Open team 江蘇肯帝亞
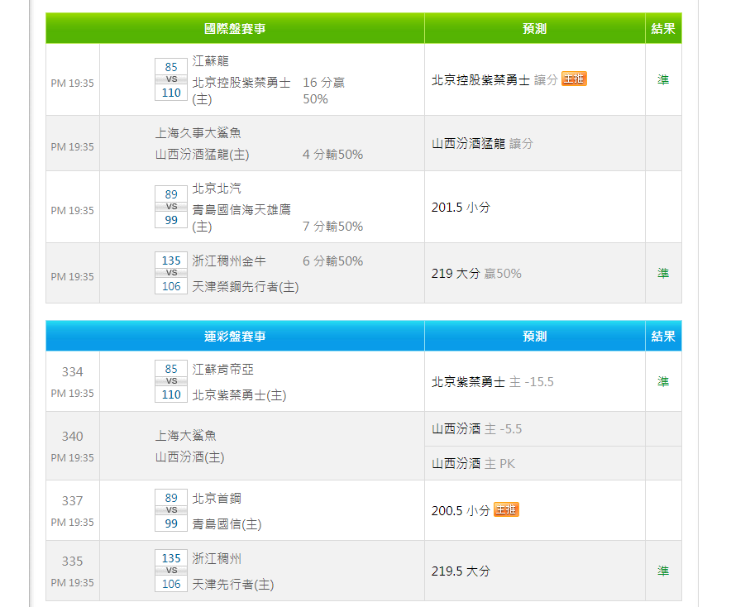The height and width of the screenshot is (607, 750). 223,370
